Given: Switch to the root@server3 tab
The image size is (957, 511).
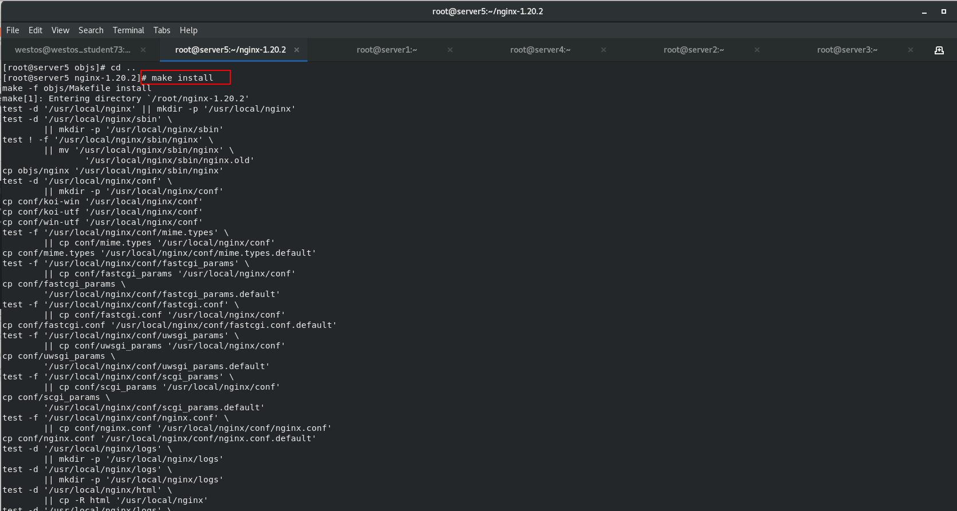Looking at the screenshot, I should click(x=847, y=50).
